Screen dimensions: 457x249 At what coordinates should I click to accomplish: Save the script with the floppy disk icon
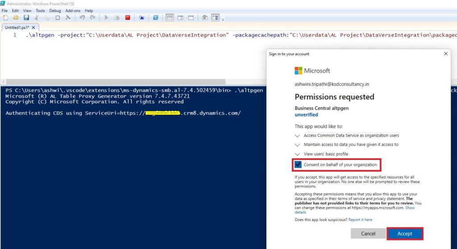pyautogui.click(x=26, y=18)
